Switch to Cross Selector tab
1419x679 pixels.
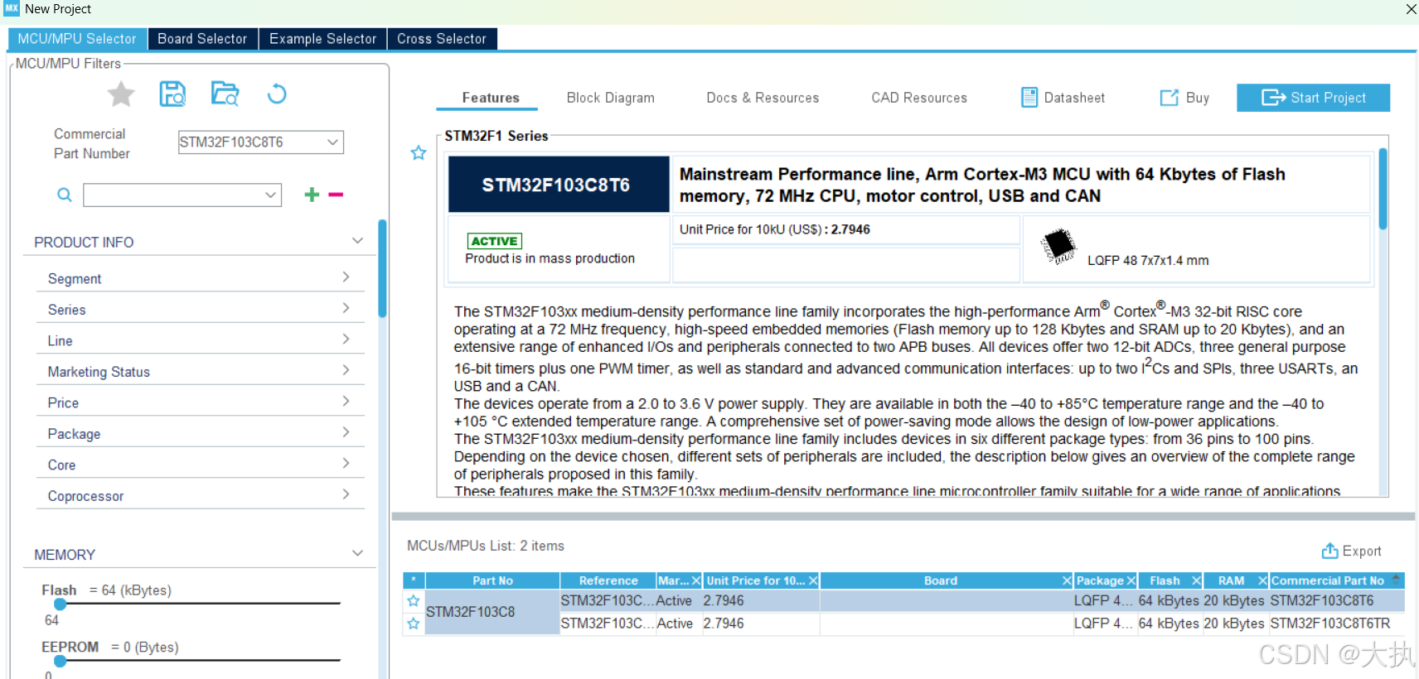(x=442, y=39)
